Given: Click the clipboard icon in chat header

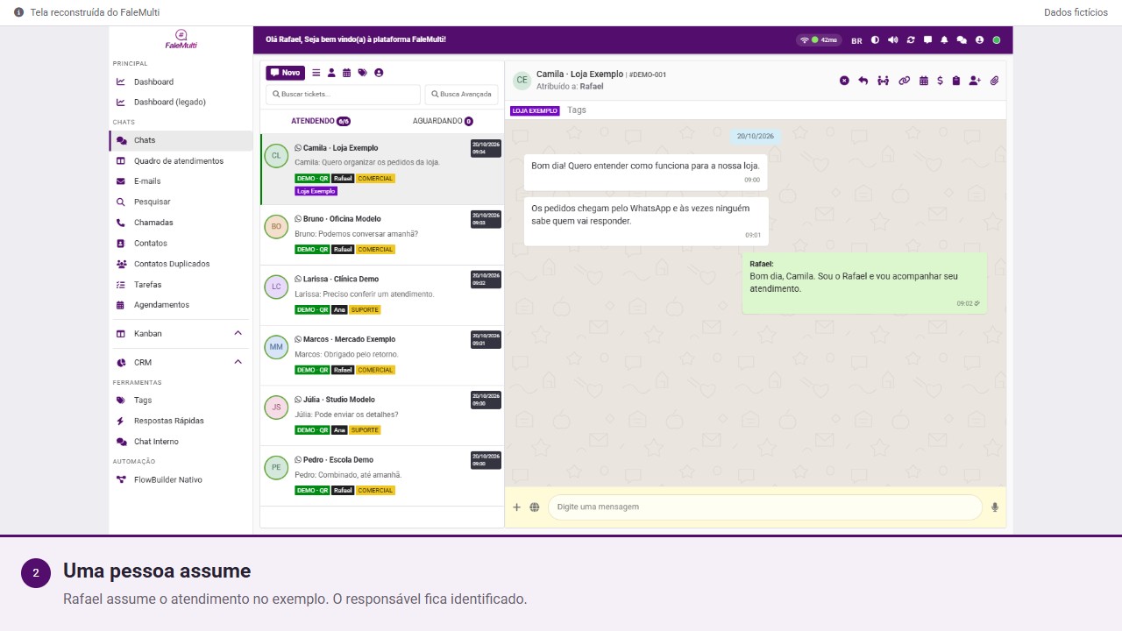Looking at the screenshot, I should coord(956,81).
